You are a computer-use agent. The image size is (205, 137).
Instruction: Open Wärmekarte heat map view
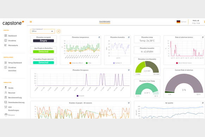pyautogui.click(x=13, y=45)
